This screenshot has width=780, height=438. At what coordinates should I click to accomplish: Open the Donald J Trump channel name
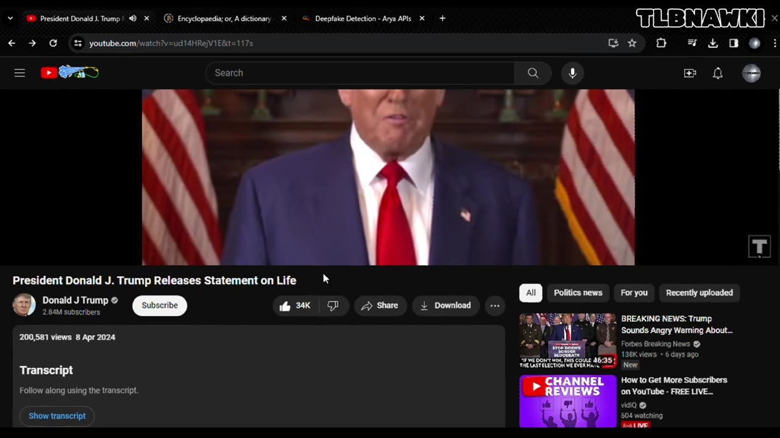pyautogui.click(x=75, y=300)
